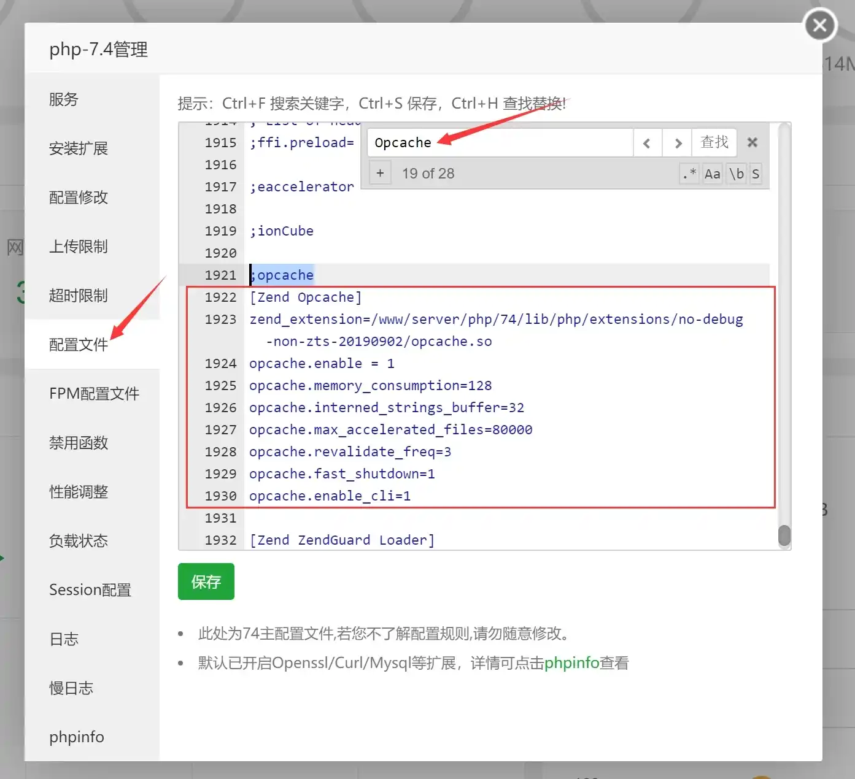Open the 负载状态 load status panel

click(x=78, y=540)
